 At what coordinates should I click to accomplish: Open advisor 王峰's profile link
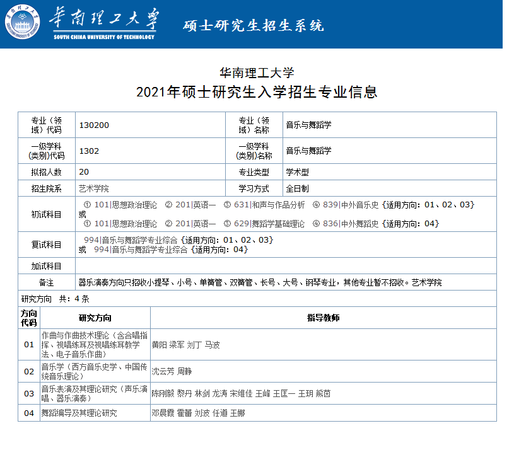263,394
